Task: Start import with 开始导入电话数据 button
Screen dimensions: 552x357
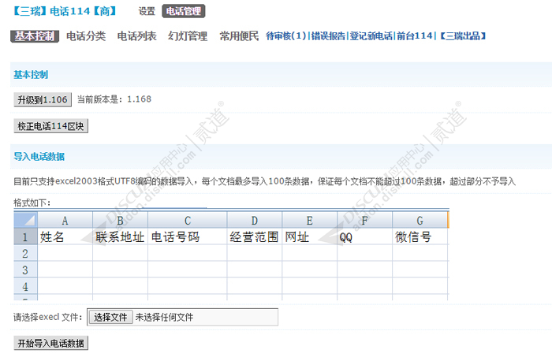Action: tap(50, 344)
